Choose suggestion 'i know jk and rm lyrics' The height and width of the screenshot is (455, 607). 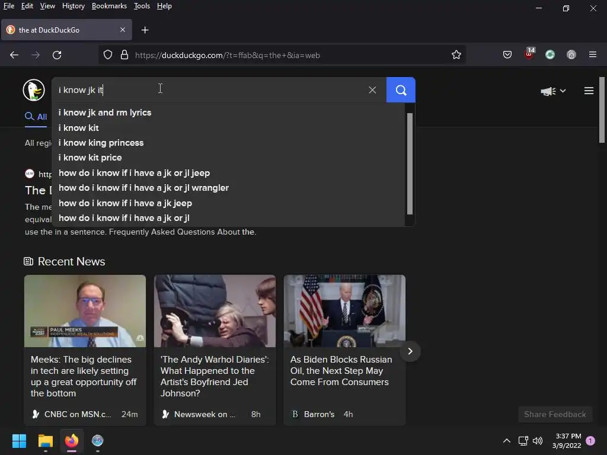tap(228, 113)
